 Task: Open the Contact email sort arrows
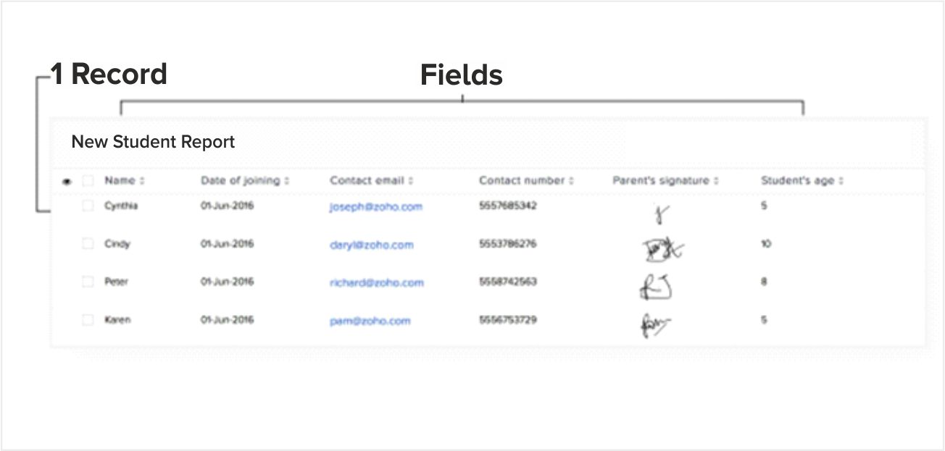(x=411, y=181)
